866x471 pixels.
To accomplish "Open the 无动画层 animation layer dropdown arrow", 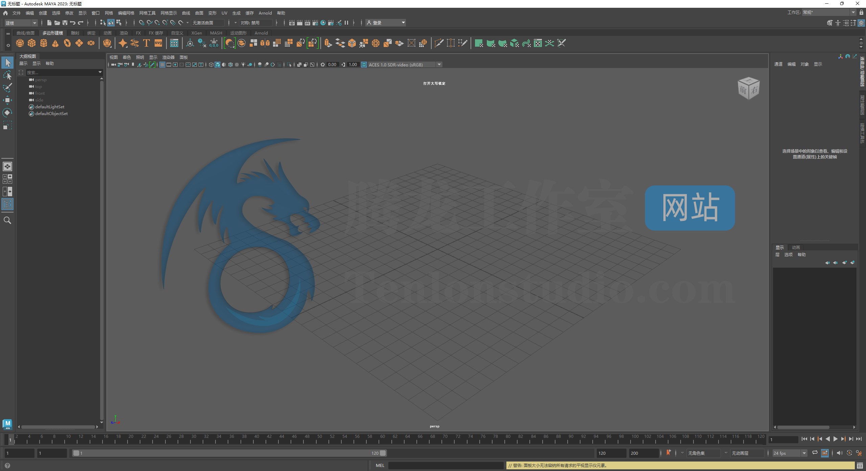I will coord(726,453).
